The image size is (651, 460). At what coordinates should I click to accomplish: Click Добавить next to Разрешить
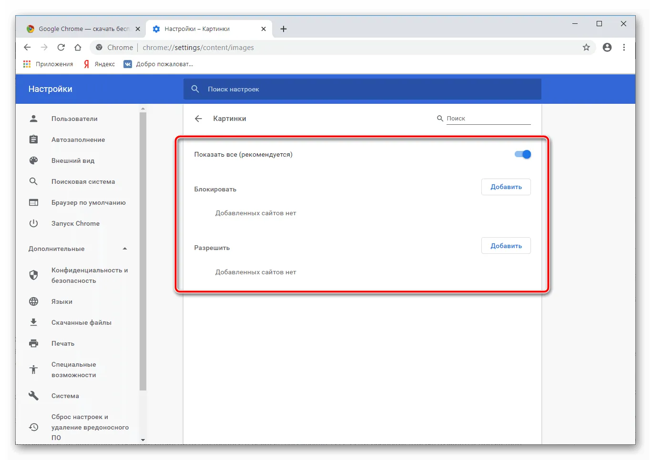(506, 246)
